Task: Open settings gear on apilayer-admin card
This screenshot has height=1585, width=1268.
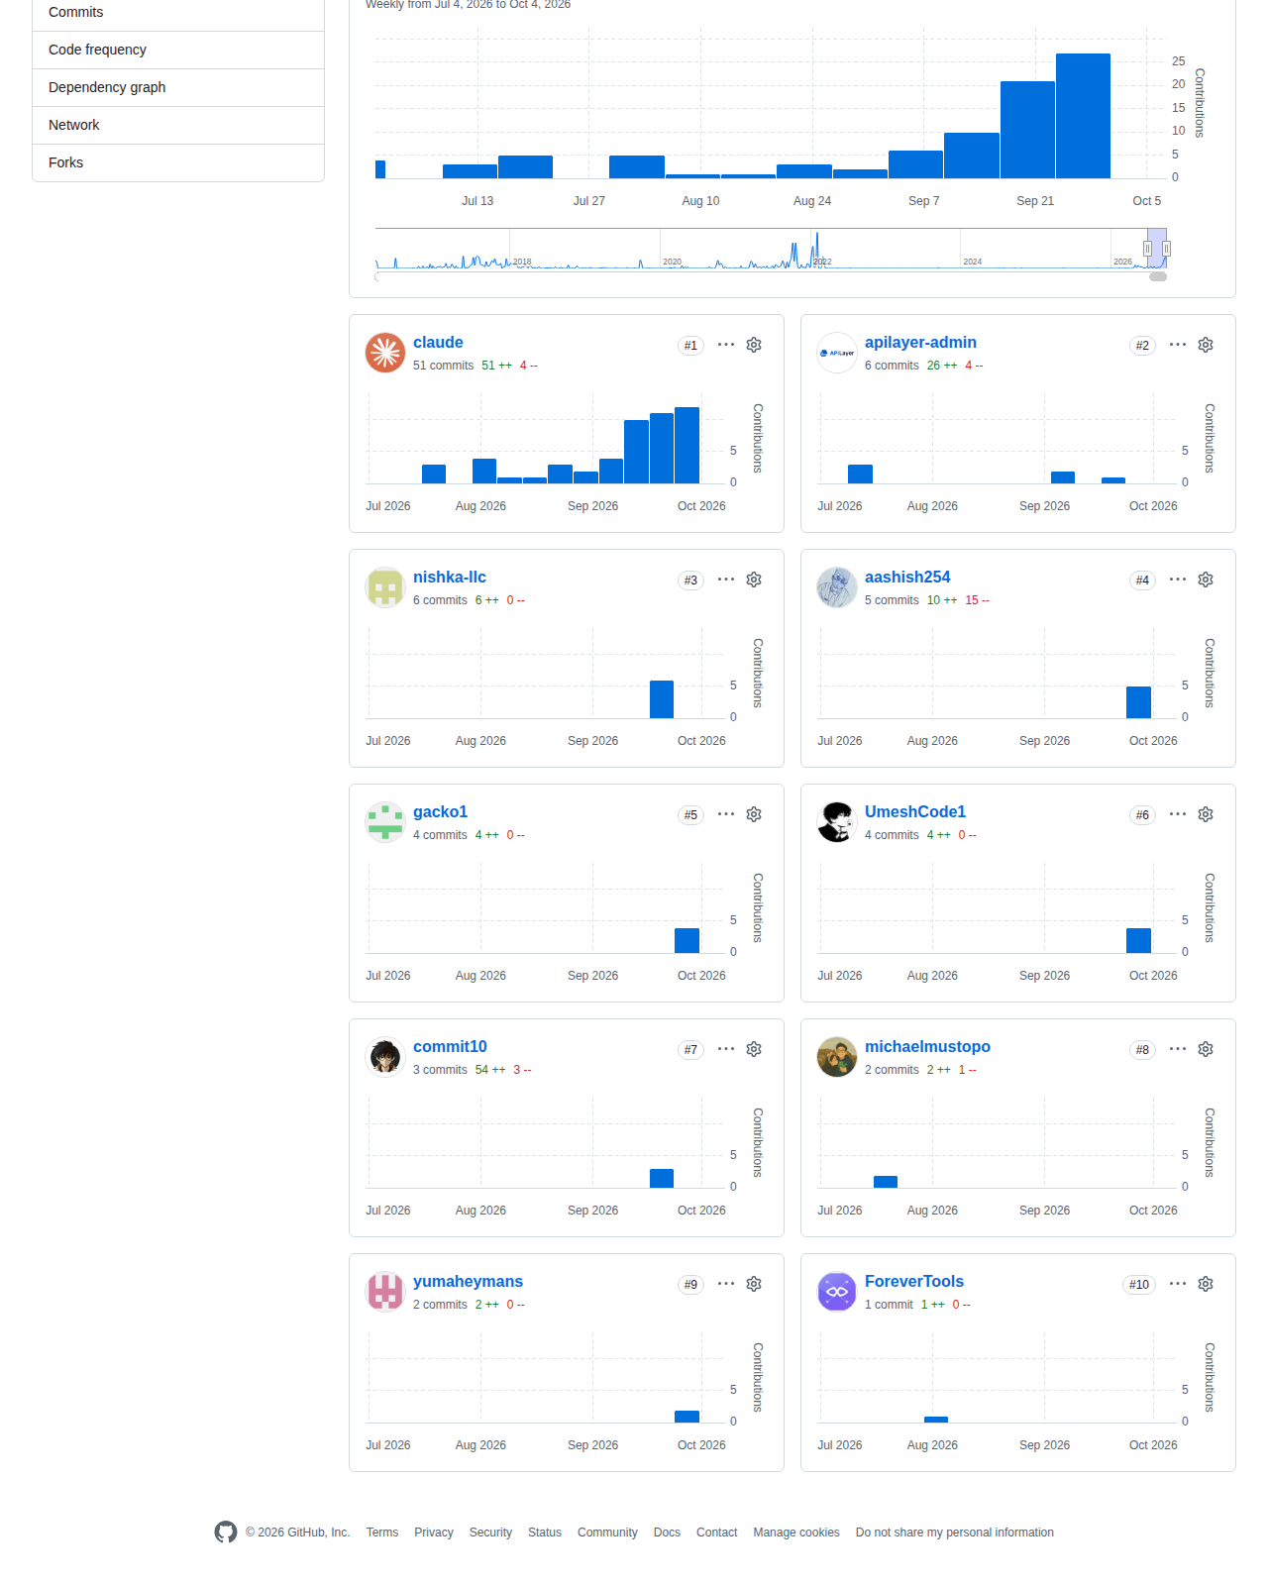Action: 1206,345
